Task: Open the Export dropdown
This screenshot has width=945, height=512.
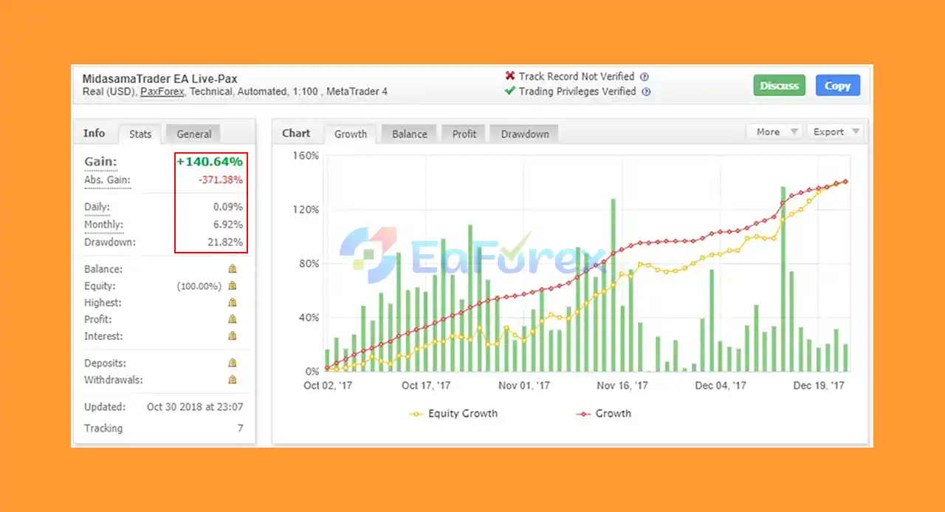Action: click(834, 132)
